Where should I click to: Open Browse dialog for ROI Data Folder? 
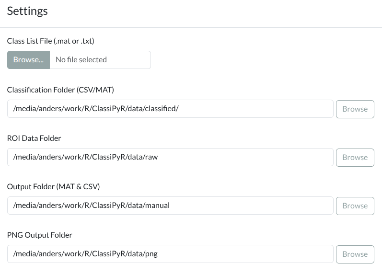pos(355,157)
